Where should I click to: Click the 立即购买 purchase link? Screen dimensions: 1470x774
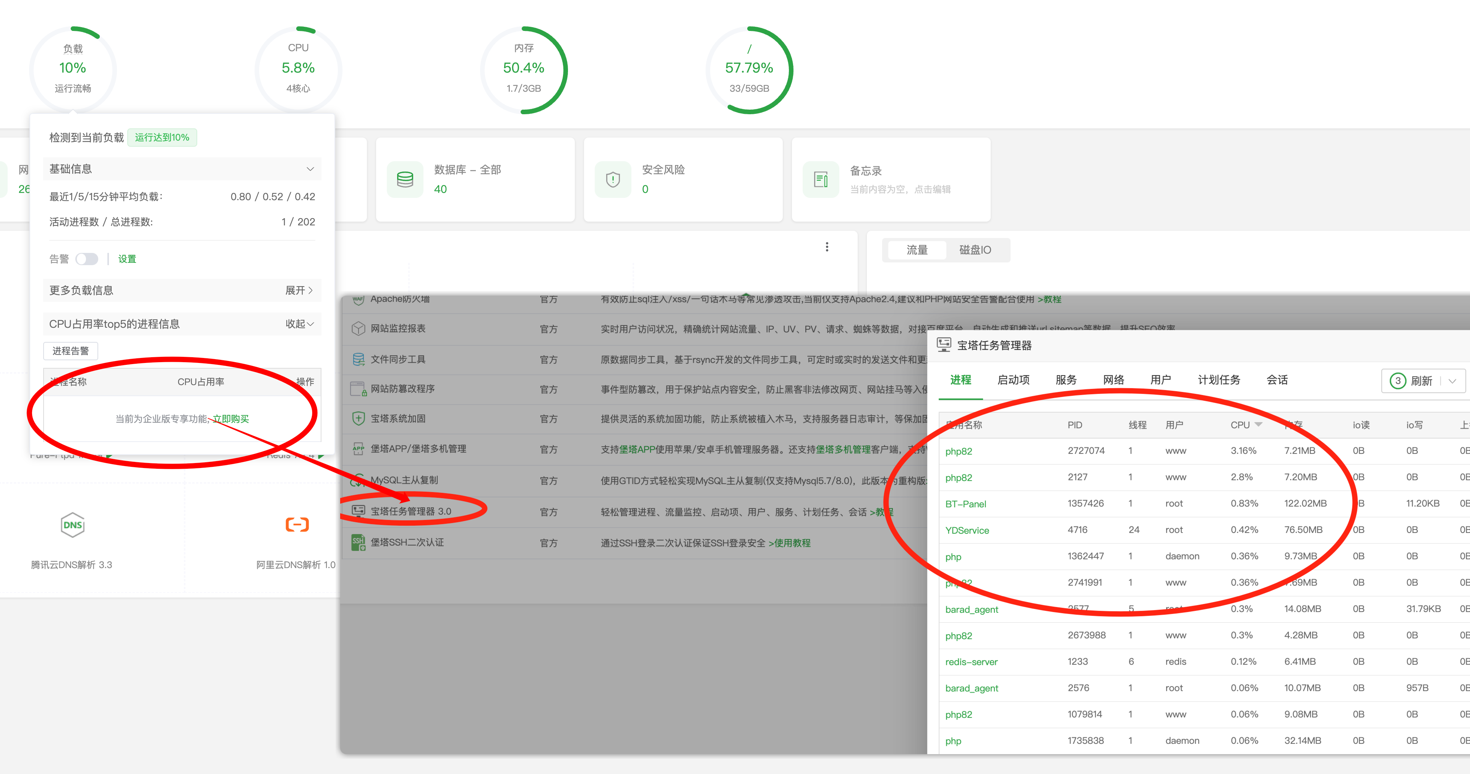pos(230,419)
